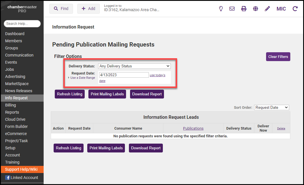304x185 pixels.
Task: Select Billing from the sidebar menu
Action: pyautogui.click(x=11, y=105)
